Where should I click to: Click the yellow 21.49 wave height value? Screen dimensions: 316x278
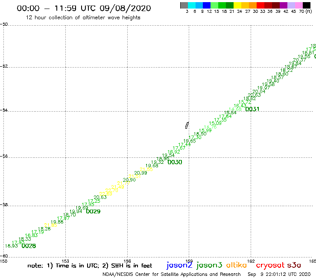coord(117,187)
